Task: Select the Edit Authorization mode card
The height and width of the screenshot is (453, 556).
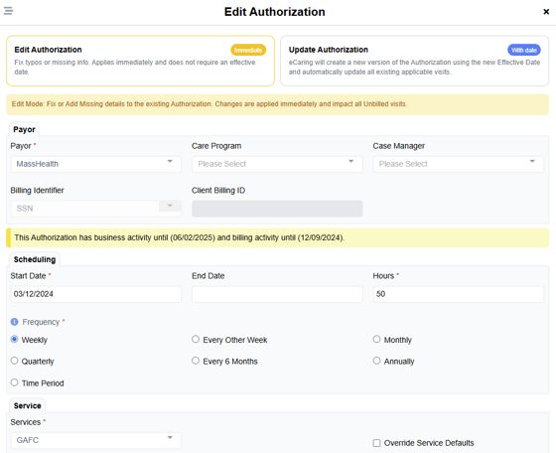Action: pyautogui.click(x=140, y=61)
